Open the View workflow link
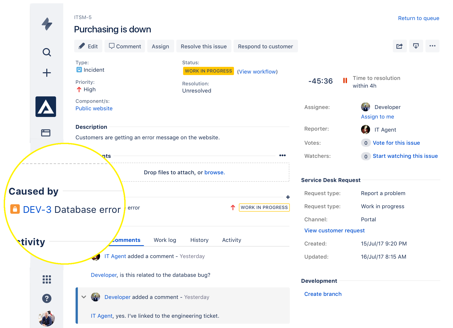The width and height of the screenshot is (453, 328). tap(257, 72)
